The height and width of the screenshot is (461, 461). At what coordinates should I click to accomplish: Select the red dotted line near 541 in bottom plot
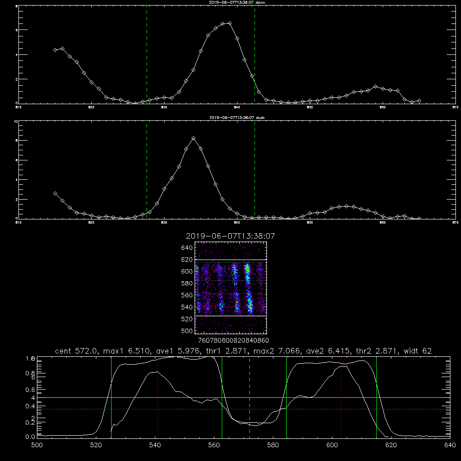click(x=158, y=397)
